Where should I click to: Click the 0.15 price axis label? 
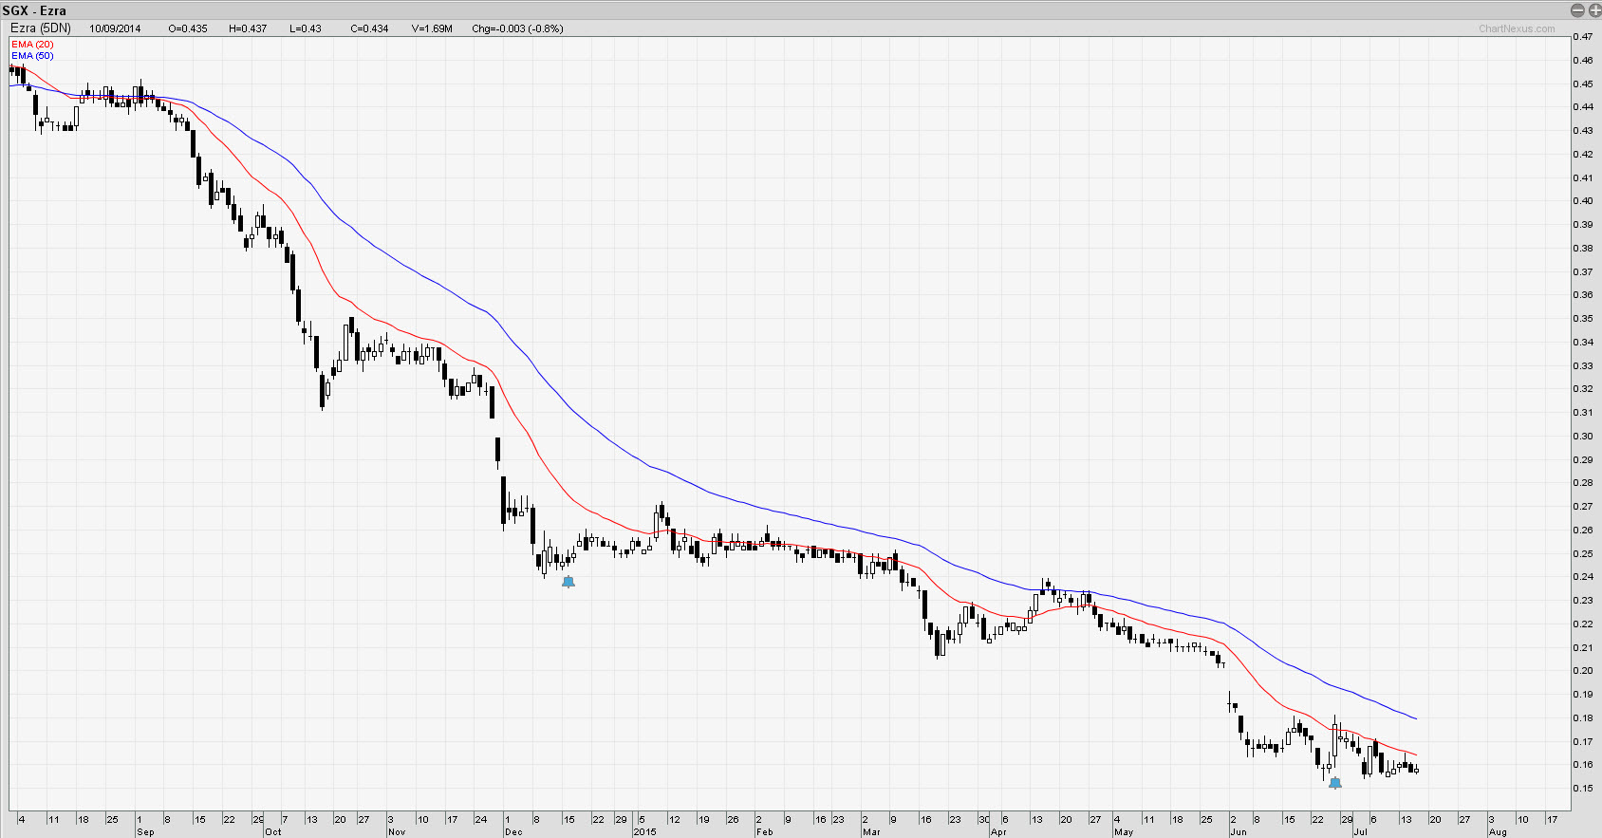tap(1583, 789)
